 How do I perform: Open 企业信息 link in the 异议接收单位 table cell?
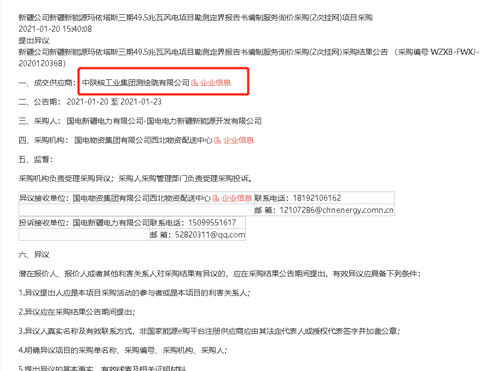click(237, 198)
